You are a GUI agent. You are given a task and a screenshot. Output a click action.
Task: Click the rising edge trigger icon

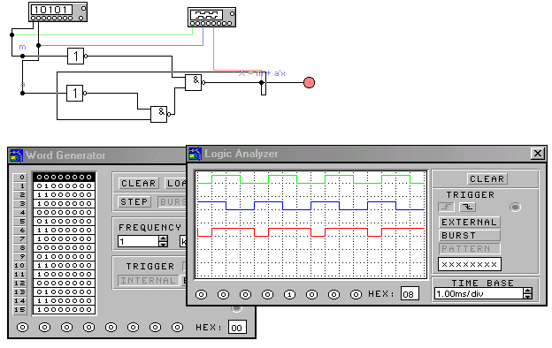tap(447, 207)
